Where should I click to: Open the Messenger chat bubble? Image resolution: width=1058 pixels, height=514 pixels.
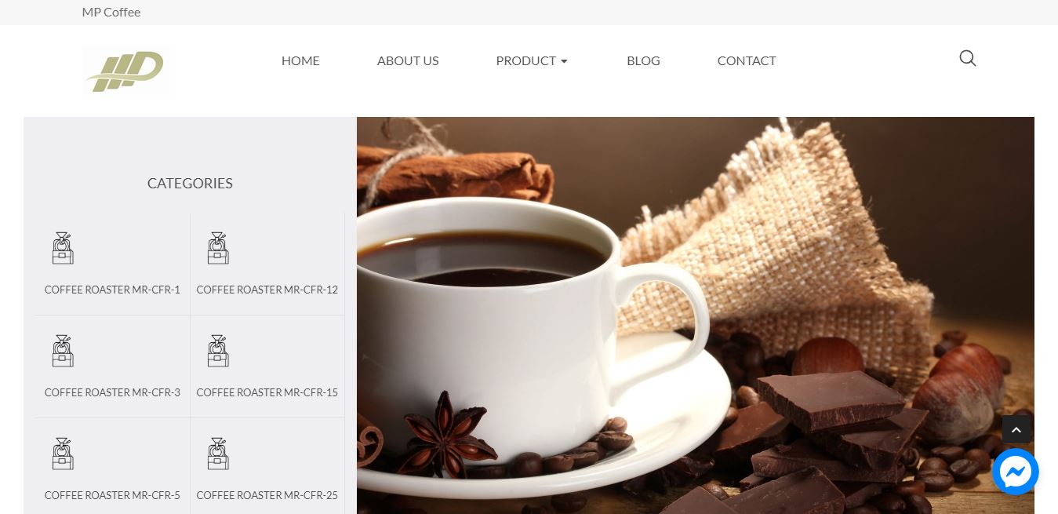tap(1015, 472)
